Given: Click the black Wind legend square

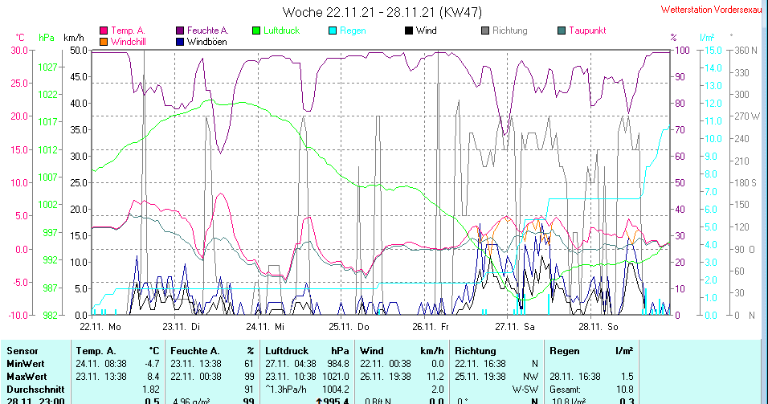Looking at the screenshot, I should (x=409, y=31).
